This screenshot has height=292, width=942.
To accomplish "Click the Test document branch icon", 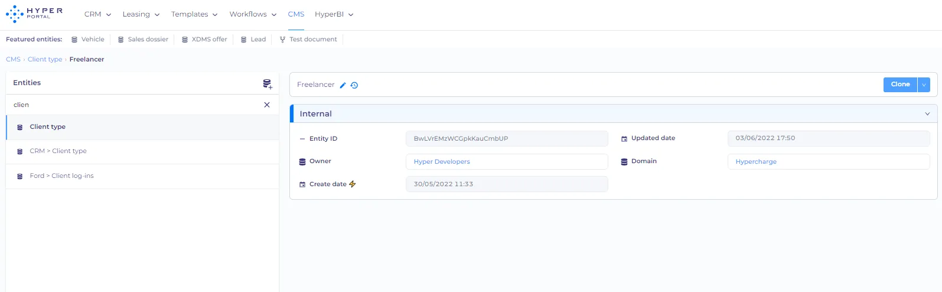I will (282, 40).
